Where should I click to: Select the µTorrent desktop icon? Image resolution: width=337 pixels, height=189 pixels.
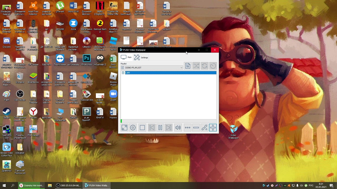pyautogui.click(x=60, y=7)
